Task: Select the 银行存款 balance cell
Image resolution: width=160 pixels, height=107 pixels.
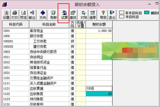Action: click(x=99, y=36)
